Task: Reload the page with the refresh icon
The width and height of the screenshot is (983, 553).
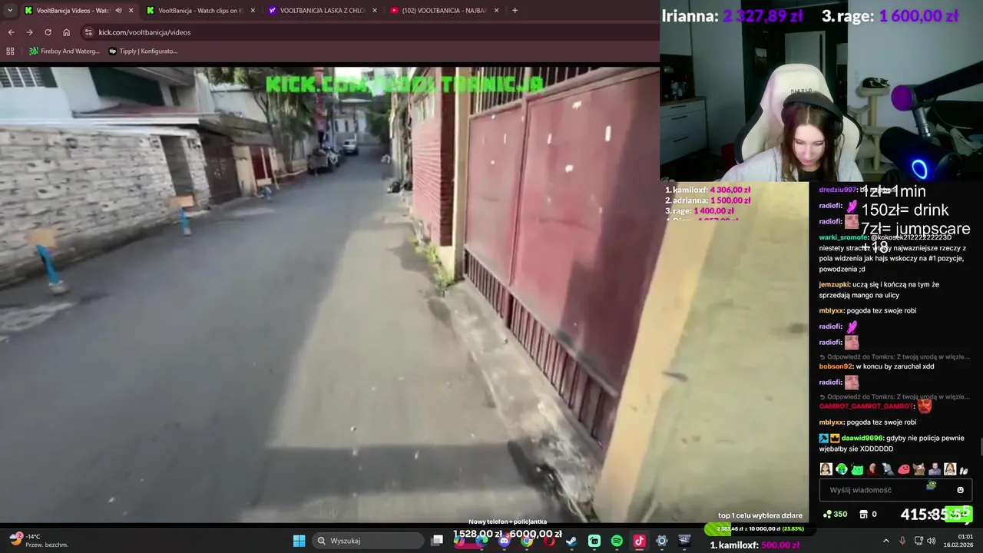Action: point(48,32)
